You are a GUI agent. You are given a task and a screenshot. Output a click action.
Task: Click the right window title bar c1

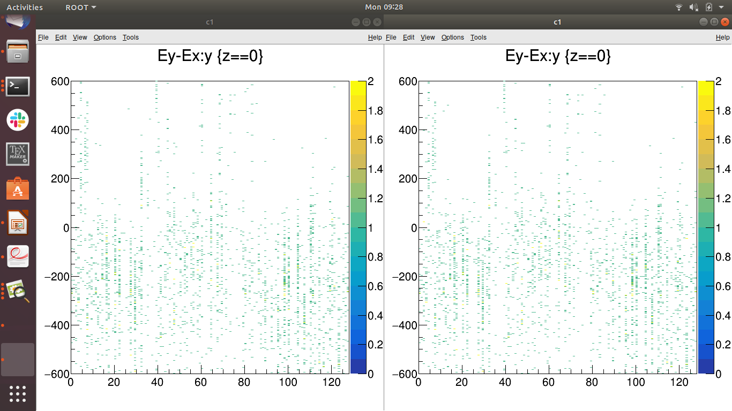coord(557,22)
